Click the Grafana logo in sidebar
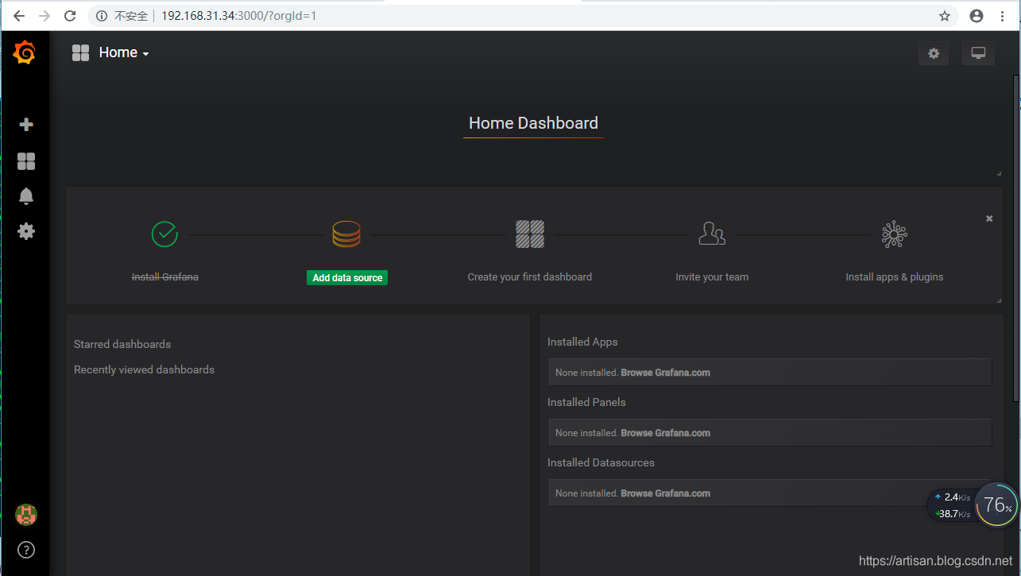 click(x=25, y=53)
